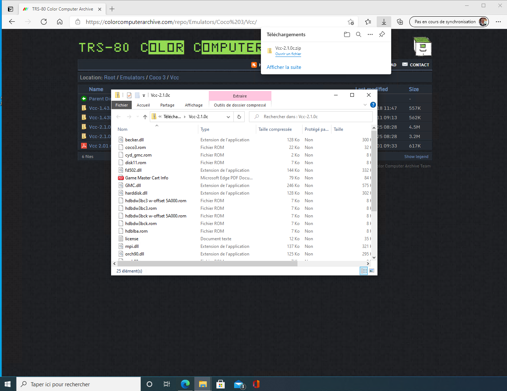
Task: Click the Properties checkmark icon in Explorer title bar
Action: 129,95
